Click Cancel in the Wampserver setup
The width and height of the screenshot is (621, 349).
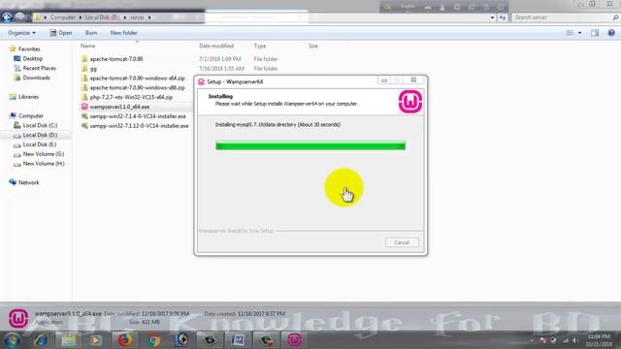(x=402, y=242)
